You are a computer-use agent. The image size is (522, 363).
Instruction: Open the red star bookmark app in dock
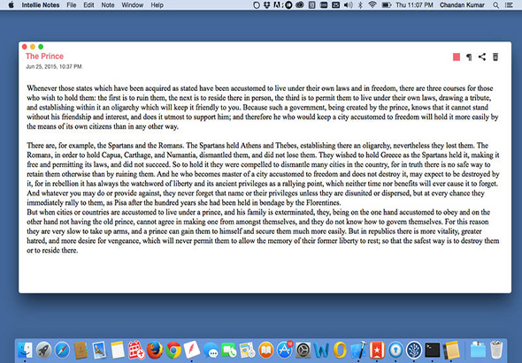coord(377,351)
